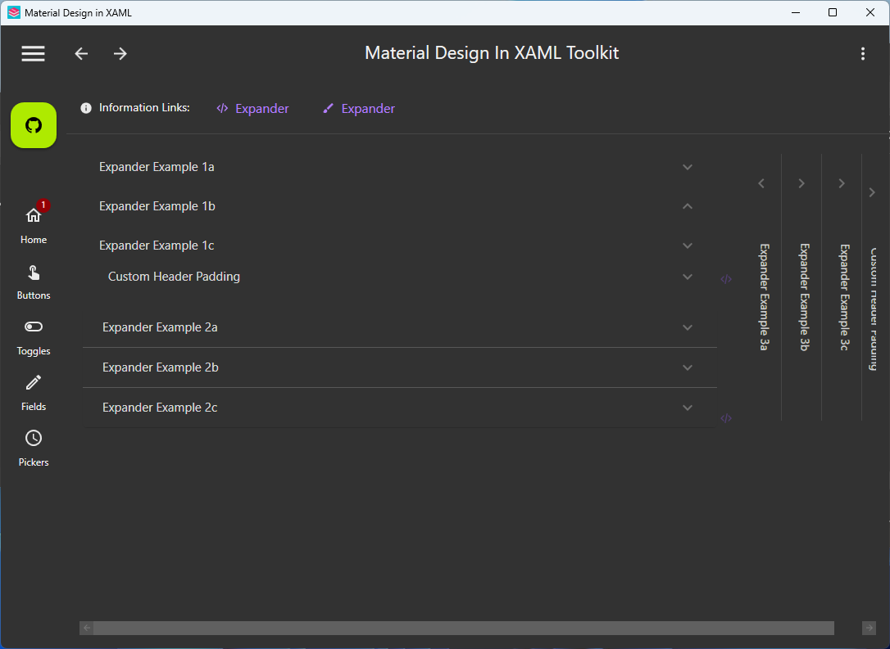Click the green GitHub button

point(34,125)
